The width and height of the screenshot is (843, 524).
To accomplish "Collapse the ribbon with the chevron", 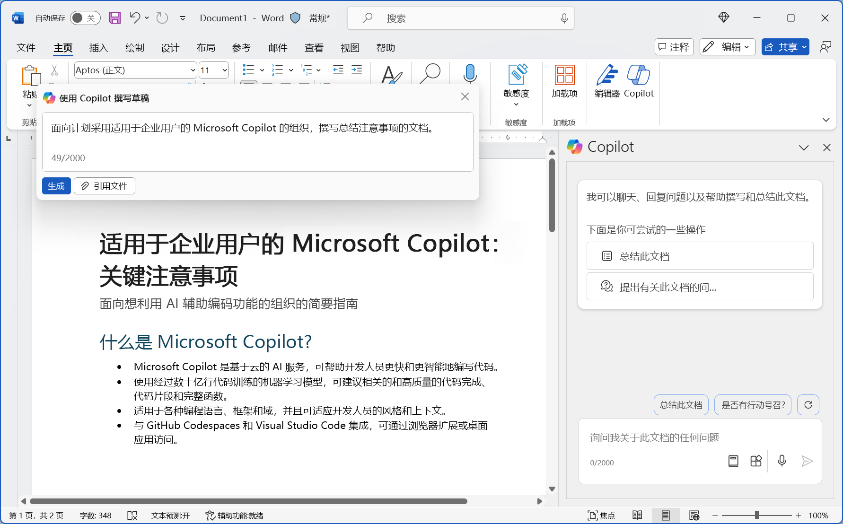I will [x=826, y=120].
